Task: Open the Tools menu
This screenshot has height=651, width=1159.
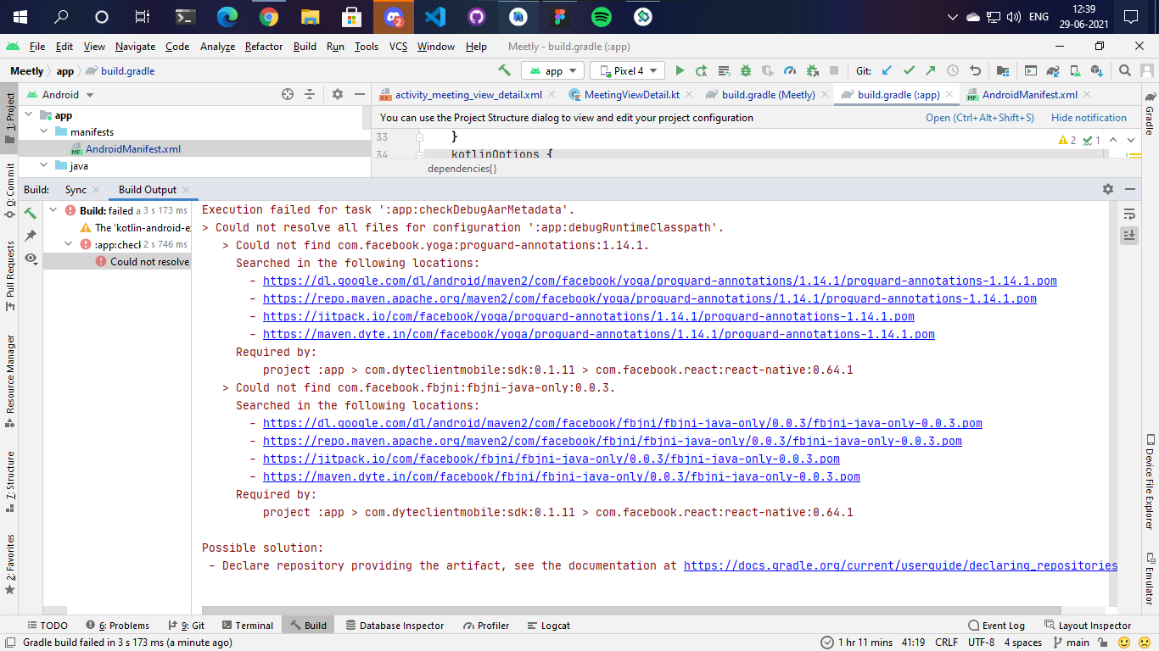Action: pos(366,47)
